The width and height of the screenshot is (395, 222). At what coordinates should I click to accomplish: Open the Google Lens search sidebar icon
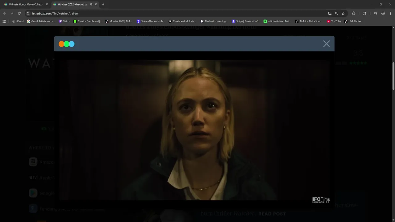364,14
